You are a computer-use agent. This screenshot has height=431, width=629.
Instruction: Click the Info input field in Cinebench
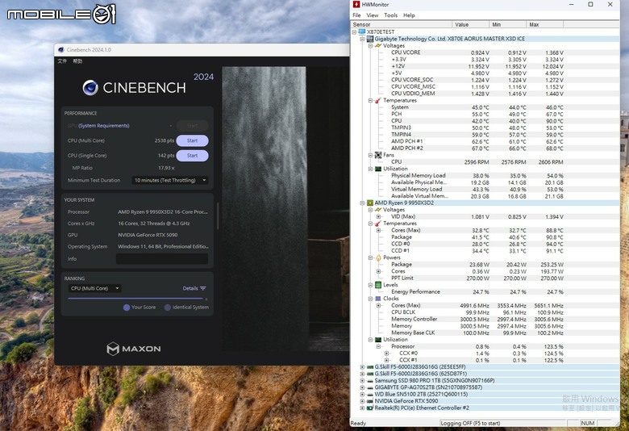[x=162, y=258]
